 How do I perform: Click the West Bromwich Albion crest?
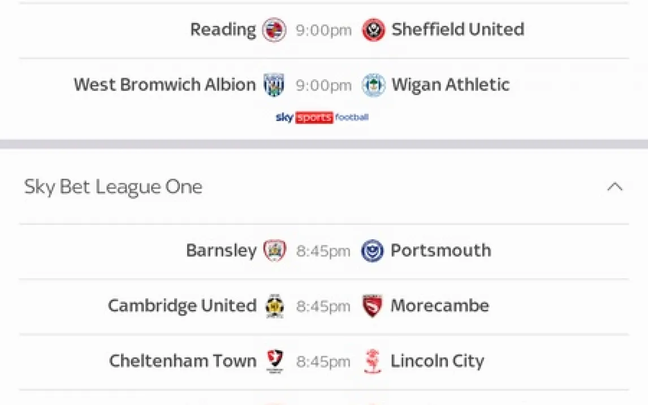point(274,85)
